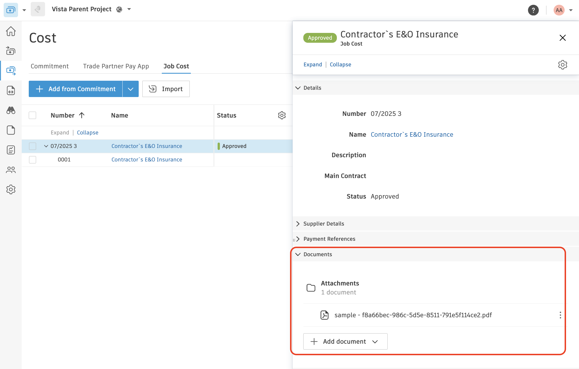Check the box for row 07/2025 3

(32, 146)
